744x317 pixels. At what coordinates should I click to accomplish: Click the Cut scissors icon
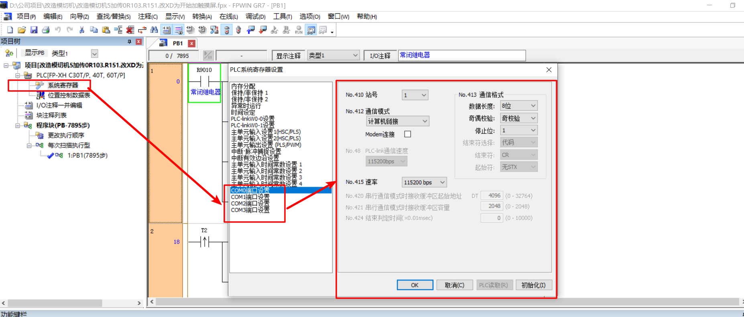click(x=82, y=30)
